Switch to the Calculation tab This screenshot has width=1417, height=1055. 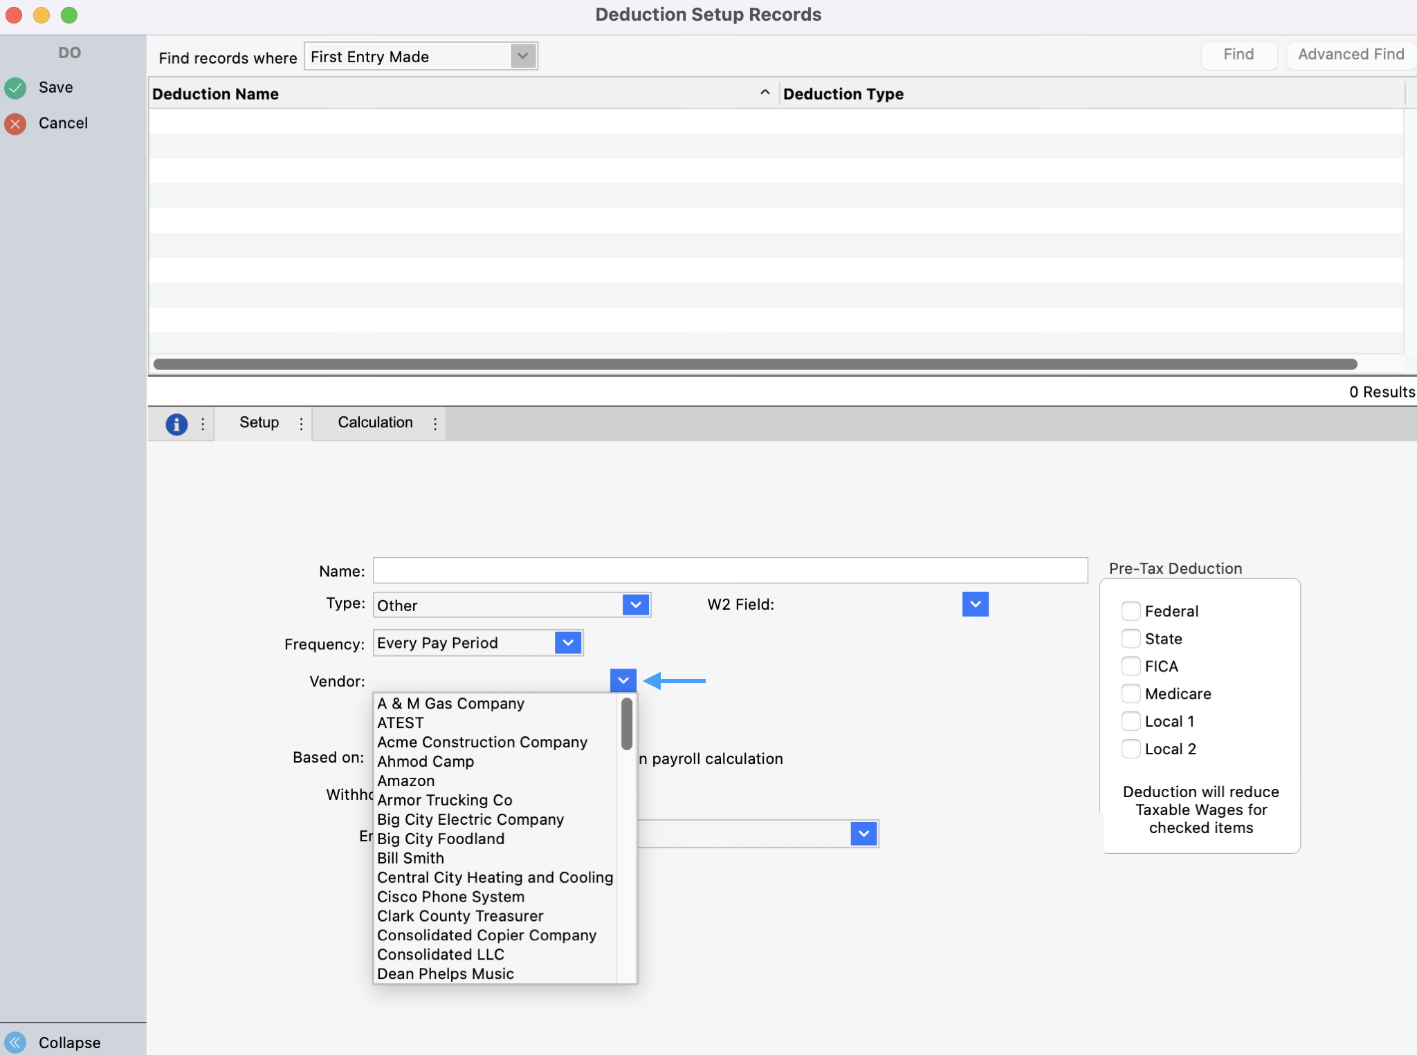[375, 422]
